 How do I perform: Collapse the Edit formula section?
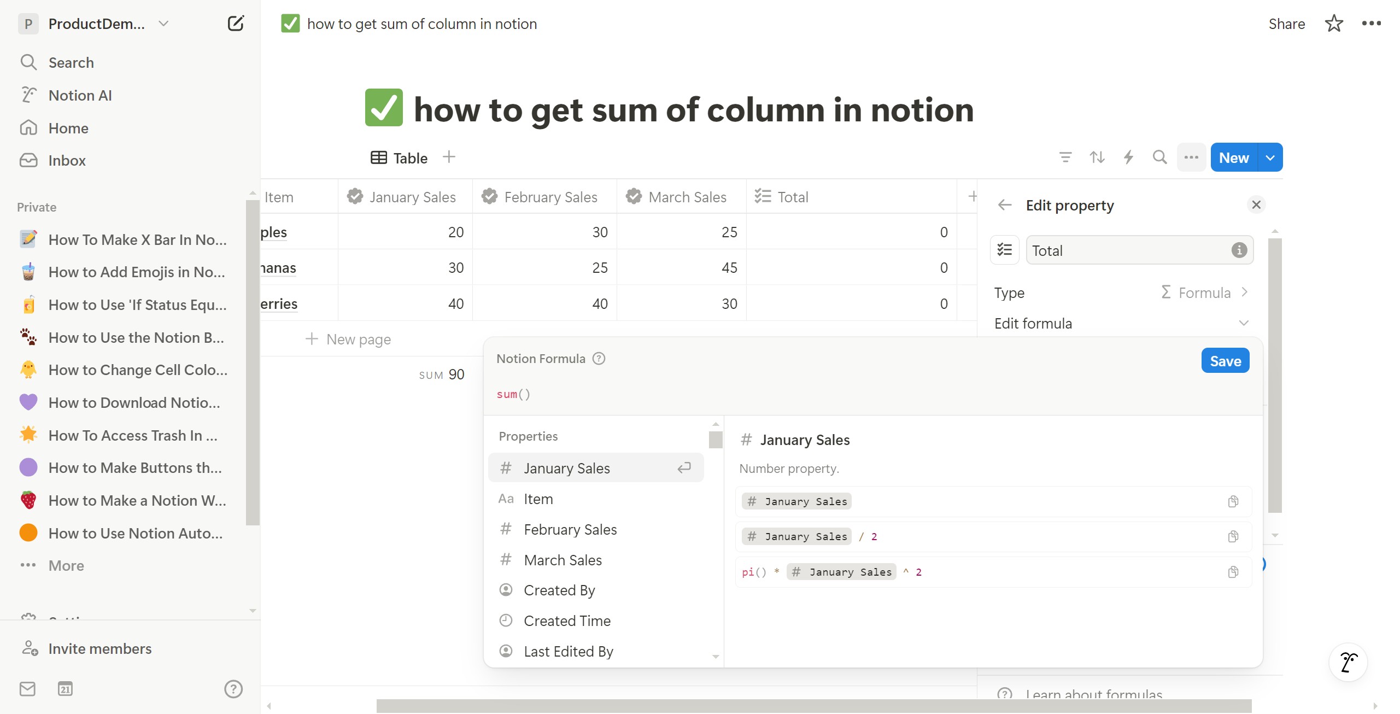click(1121, 323)
